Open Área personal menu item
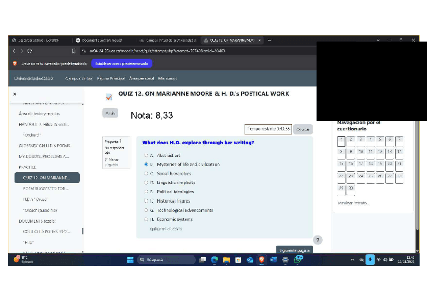This screenshot has width=427, height=301. pyautogui.click(x=141, y=78)
